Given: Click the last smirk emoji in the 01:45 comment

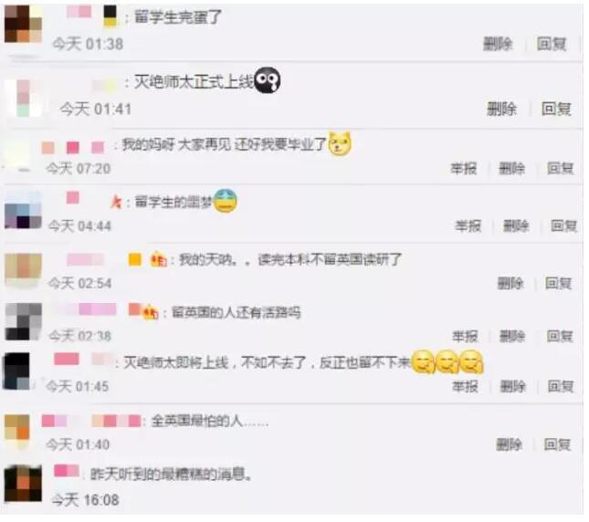Looking at the screenshot, I should [471, 361].
